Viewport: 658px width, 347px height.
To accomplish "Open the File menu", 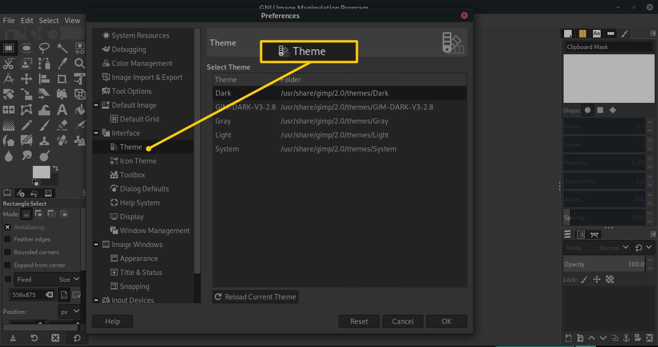I will [9, 21].
